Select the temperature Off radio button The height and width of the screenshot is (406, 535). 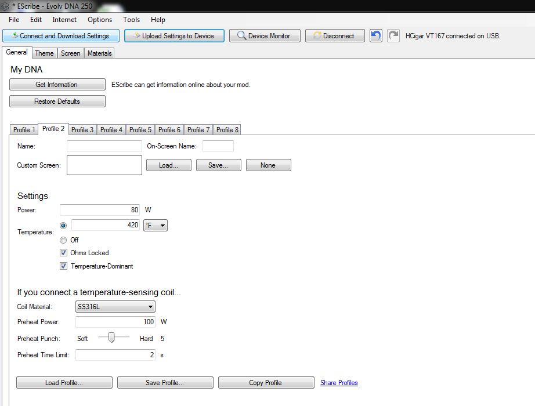63,240
